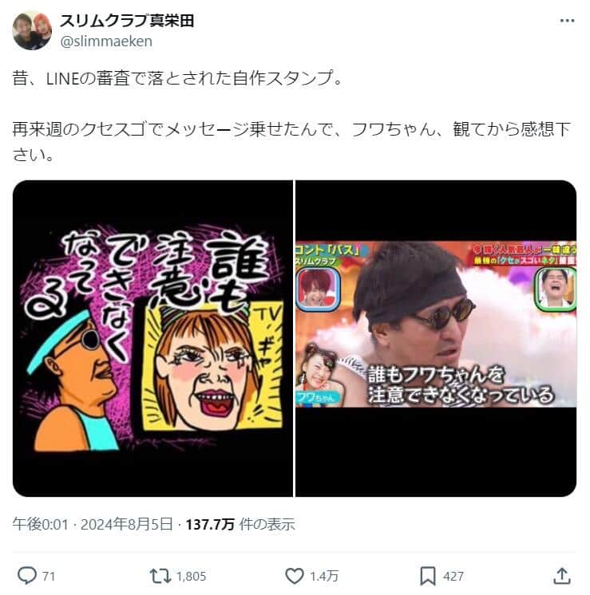Viewport: 590px width, 595px height.
Task: Open the three-dot more options menu
Action: [x=567, y=21]
